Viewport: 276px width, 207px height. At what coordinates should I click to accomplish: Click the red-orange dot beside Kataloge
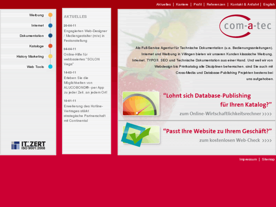[50, 46]
